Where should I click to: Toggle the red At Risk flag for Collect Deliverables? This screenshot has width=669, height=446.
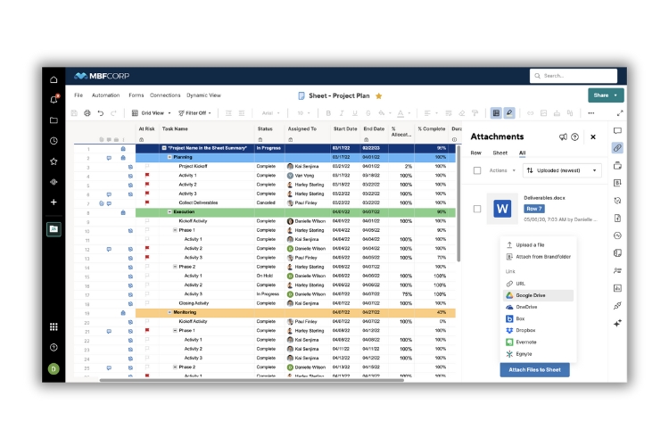click(147, 202)
